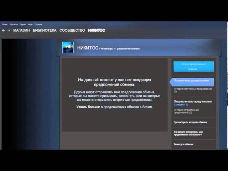The height and width of the screenshot is (171, 228).
Task: Select Отправленные предложения
Action: (x=193, y=102)
